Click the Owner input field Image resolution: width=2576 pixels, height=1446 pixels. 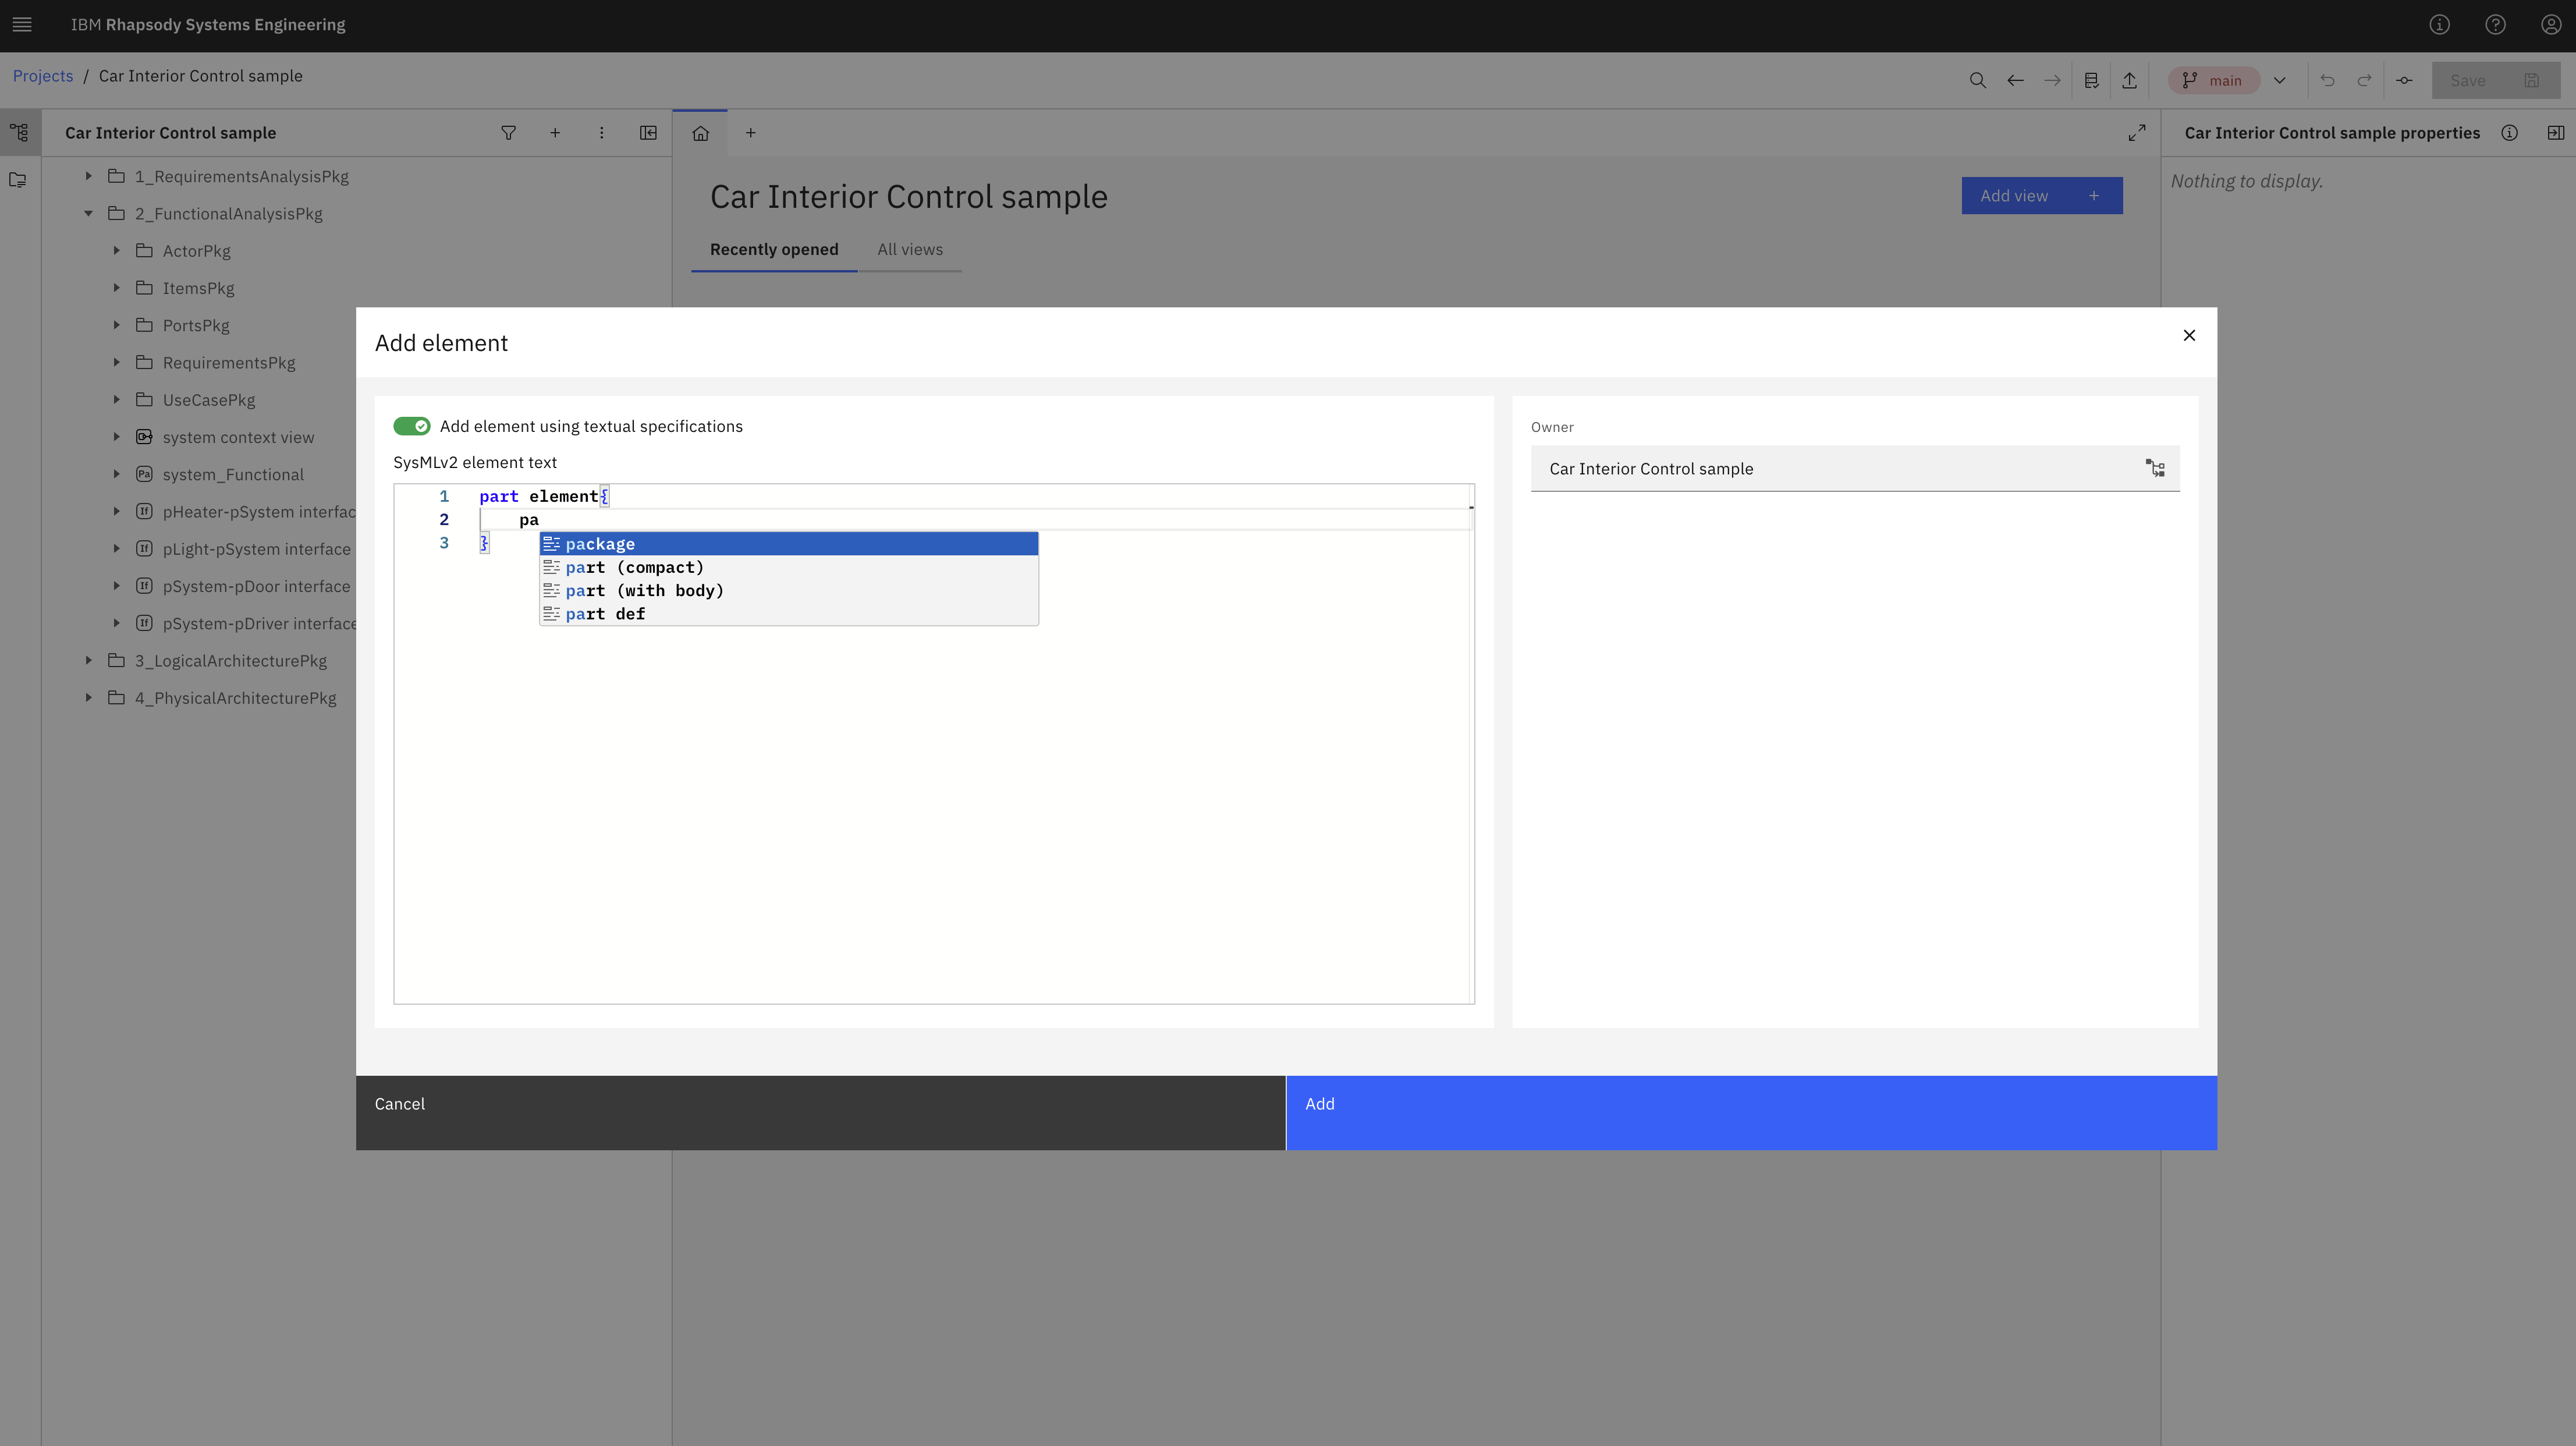1835,468
